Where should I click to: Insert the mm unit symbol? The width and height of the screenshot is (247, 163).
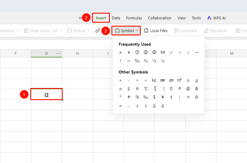[163, 80]
